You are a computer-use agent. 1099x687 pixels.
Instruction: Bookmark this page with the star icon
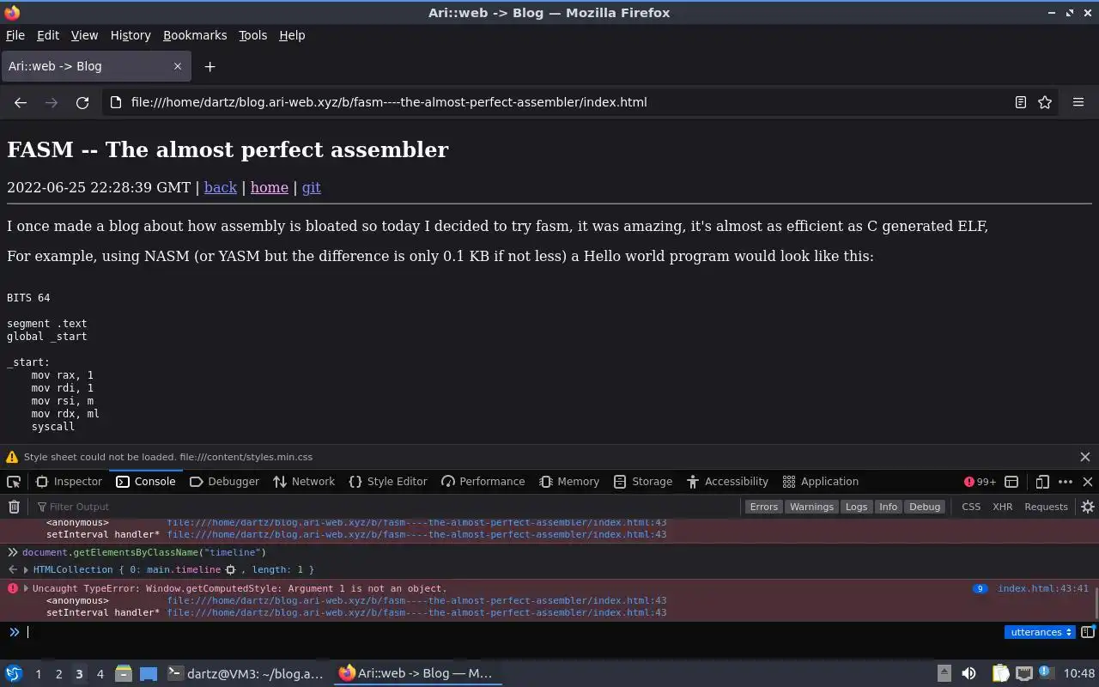[1045, 102]
